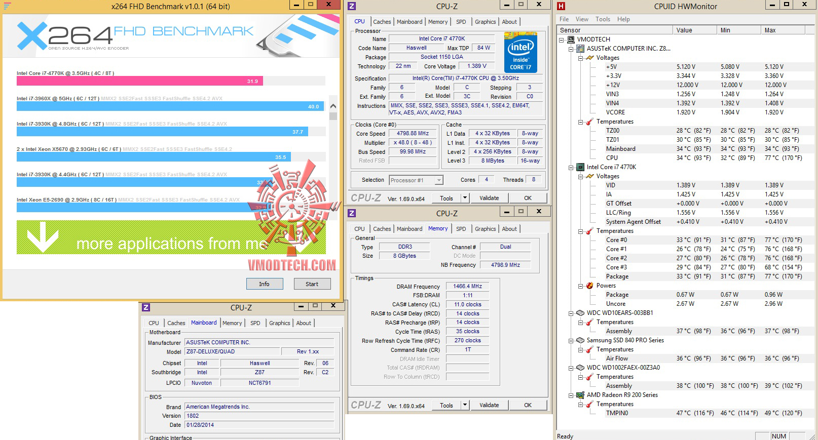Click the Voltages icon under Intel Core i7 4770K
The width and height of the screenshot is (818, 440).
[590, 176]
